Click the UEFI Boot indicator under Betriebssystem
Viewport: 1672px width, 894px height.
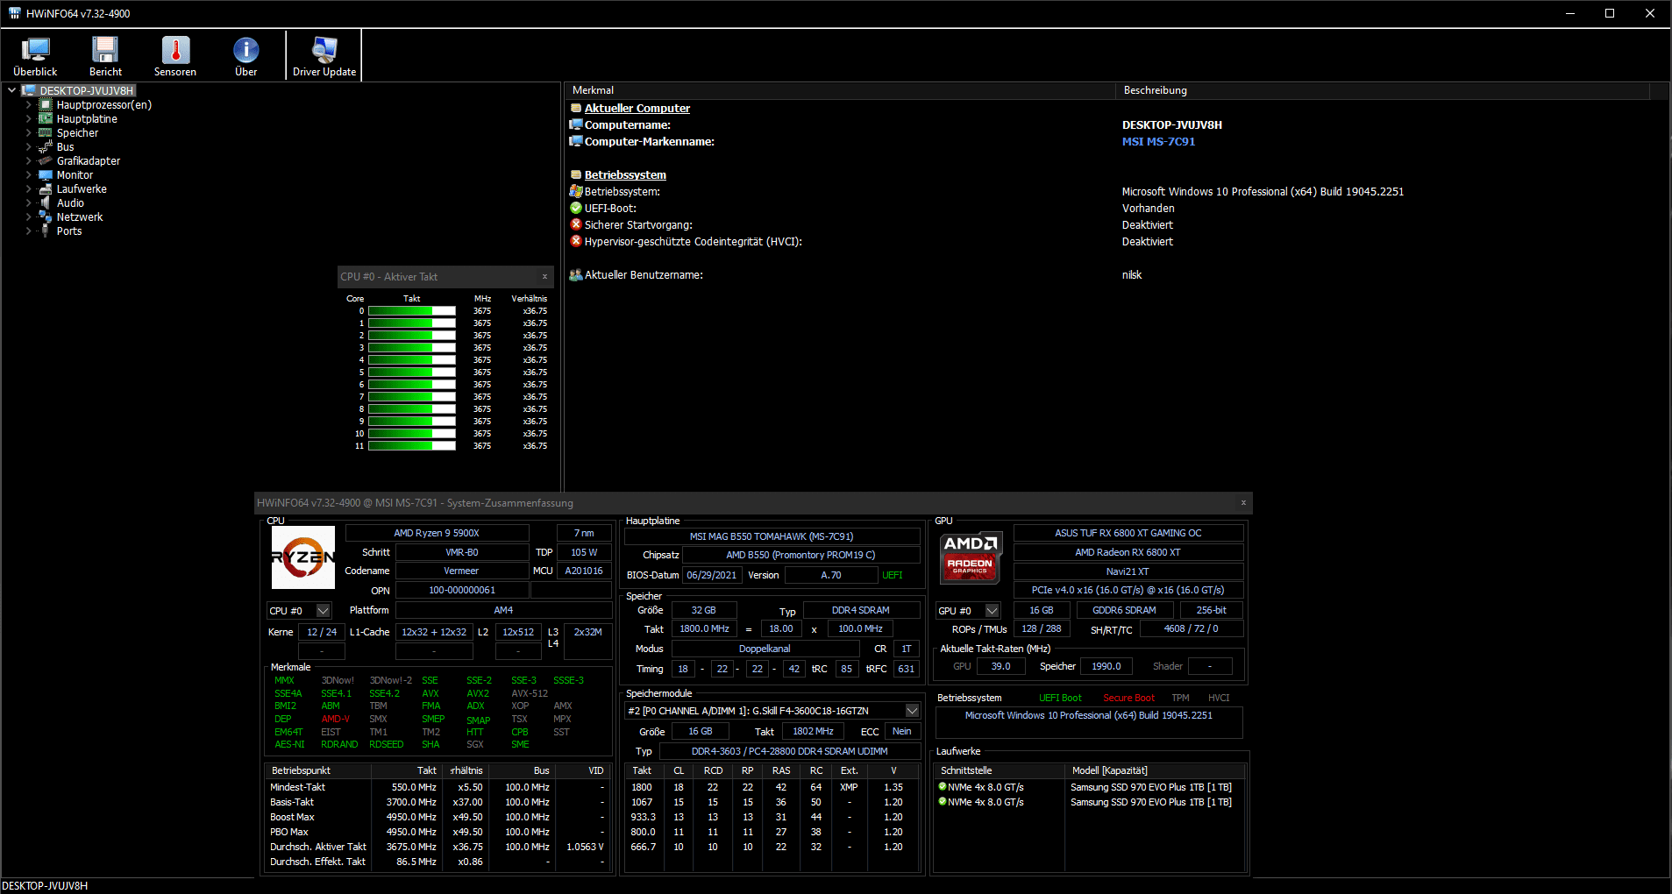click(1060, 698)
